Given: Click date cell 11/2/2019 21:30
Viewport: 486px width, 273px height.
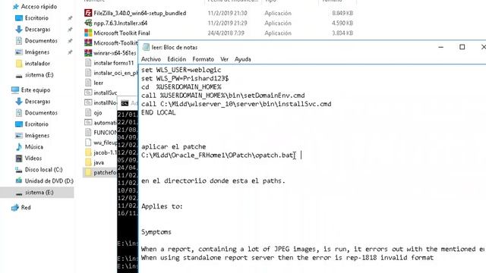Looking at the screenshot, I should coord(227,13).
